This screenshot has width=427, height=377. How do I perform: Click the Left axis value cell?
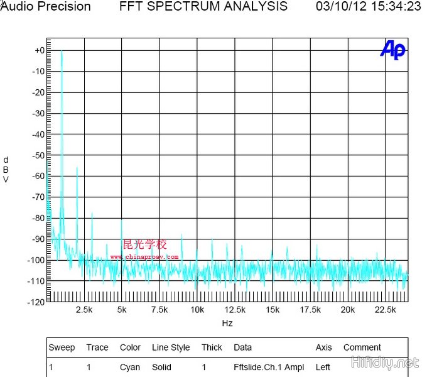[x=323, y=367]
